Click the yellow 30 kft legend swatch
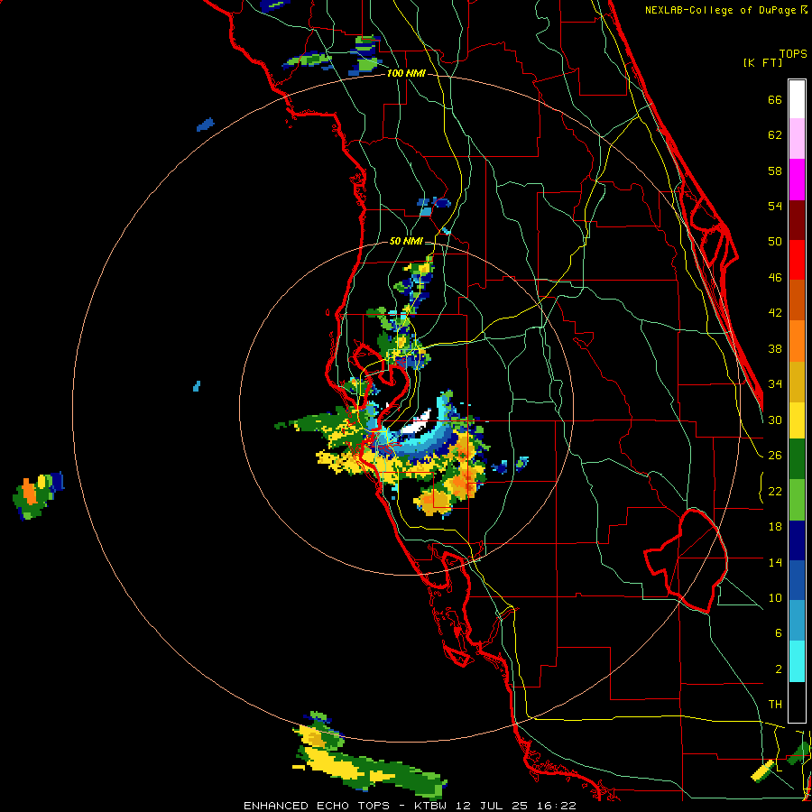 797,420
